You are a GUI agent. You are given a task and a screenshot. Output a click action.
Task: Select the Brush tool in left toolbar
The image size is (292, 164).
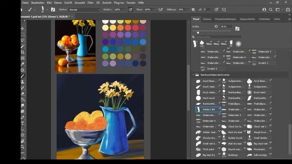tap(22, 76)
